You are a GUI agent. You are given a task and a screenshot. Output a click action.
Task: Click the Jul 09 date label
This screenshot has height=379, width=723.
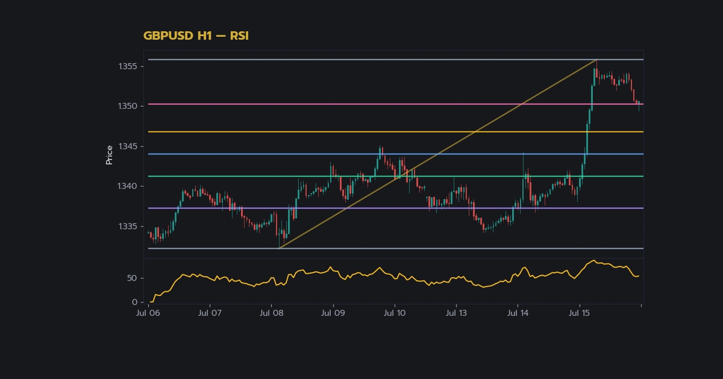pos(333,313)
